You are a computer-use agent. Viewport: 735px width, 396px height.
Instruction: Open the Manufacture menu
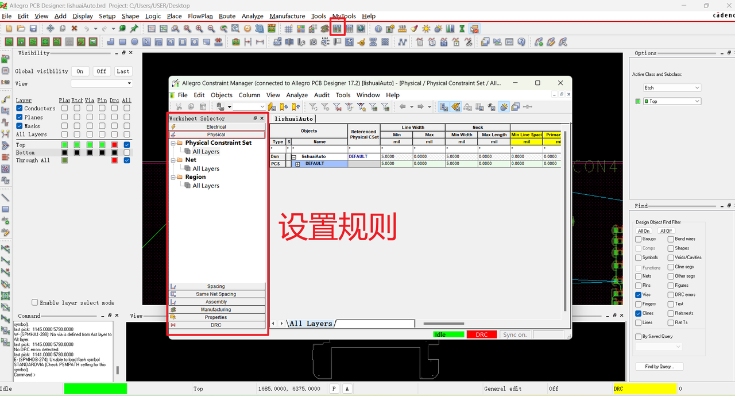pos(287,16)
